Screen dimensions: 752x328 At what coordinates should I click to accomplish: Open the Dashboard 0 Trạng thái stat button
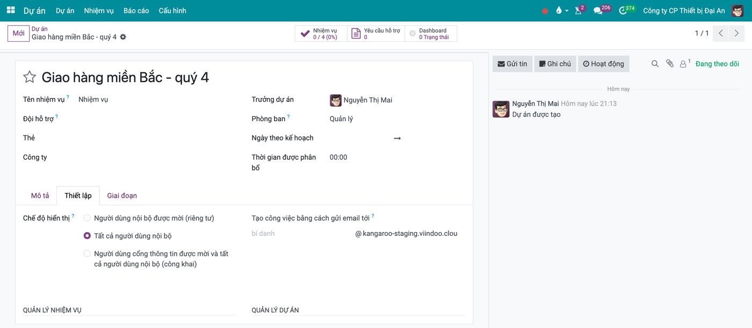click(431, 34)
